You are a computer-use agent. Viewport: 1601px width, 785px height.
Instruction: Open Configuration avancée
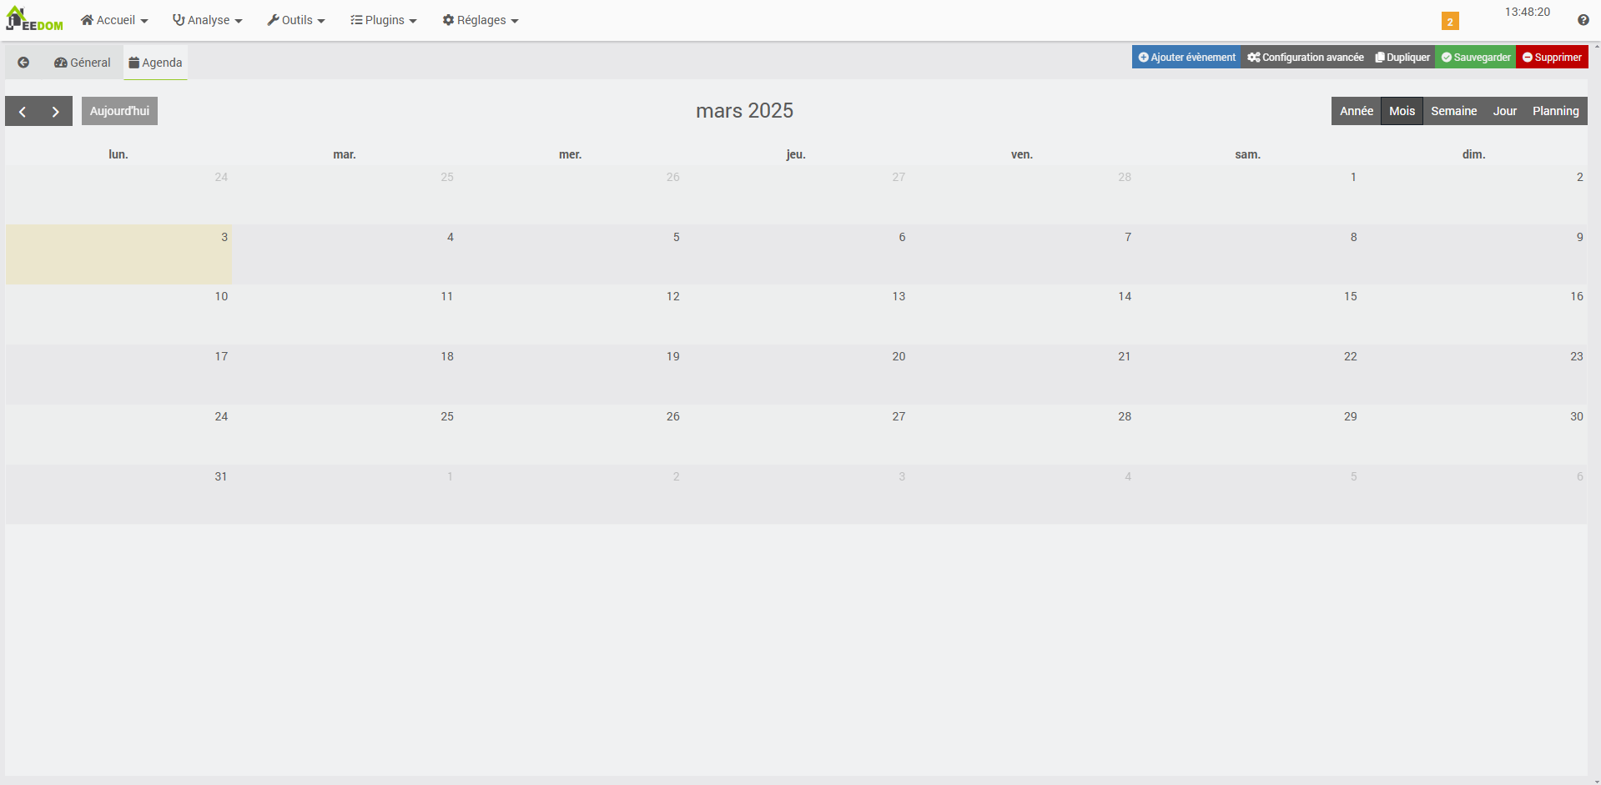click(1306, 57)
